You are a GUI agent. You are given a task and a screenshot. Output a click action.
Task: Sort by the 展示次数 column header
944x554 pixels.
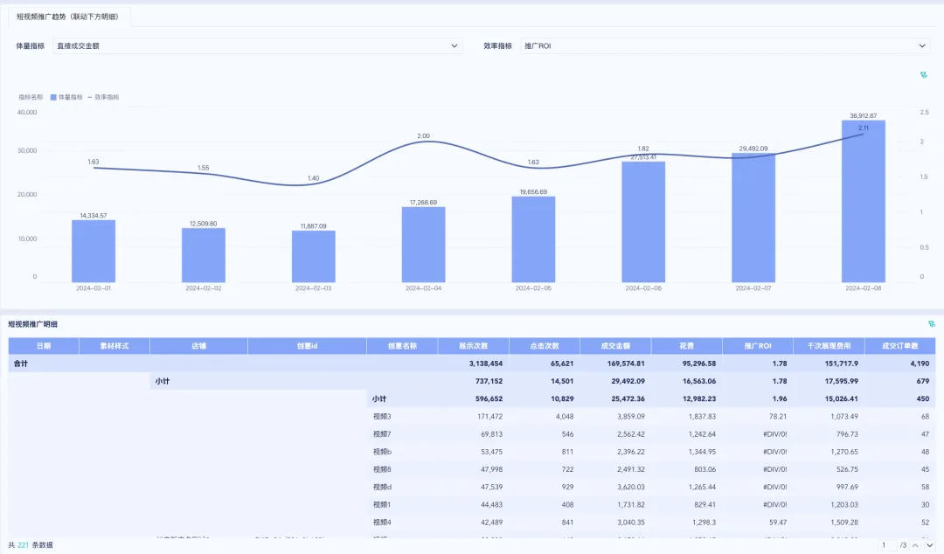[x=473, y=346]
